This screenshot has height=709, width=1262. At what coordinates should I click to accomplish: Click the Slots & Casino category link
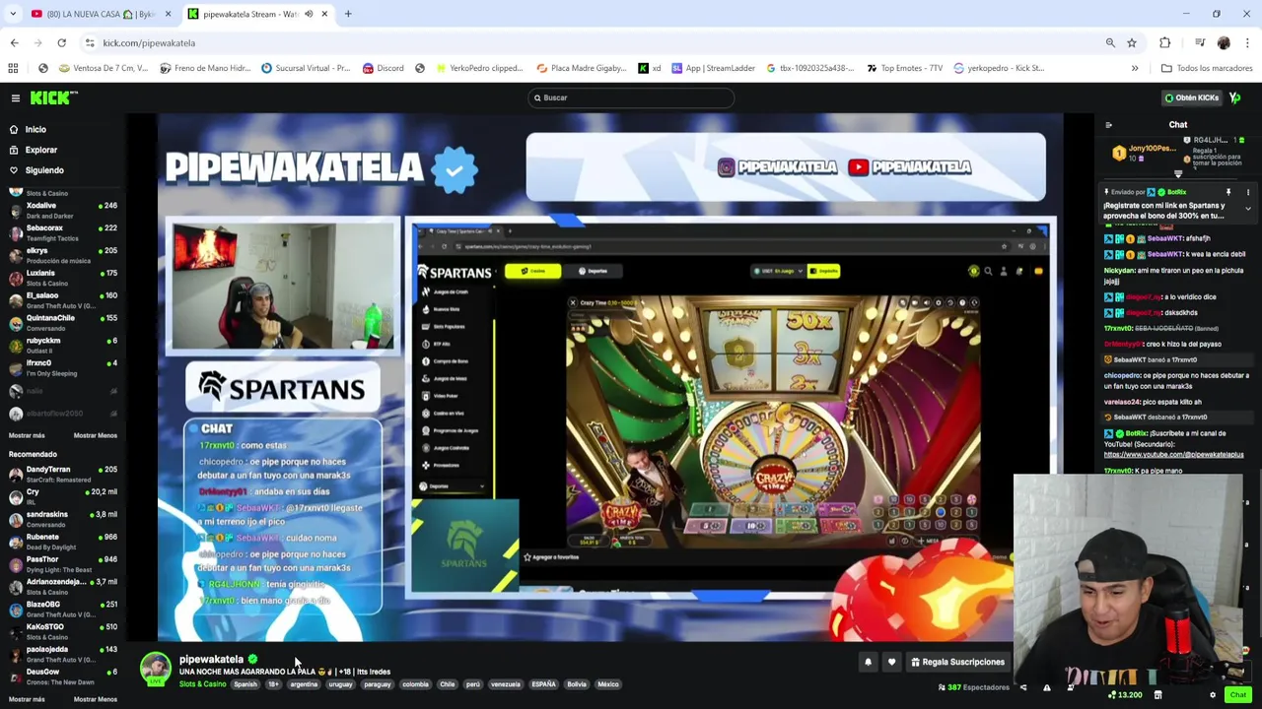coord(202,684)
